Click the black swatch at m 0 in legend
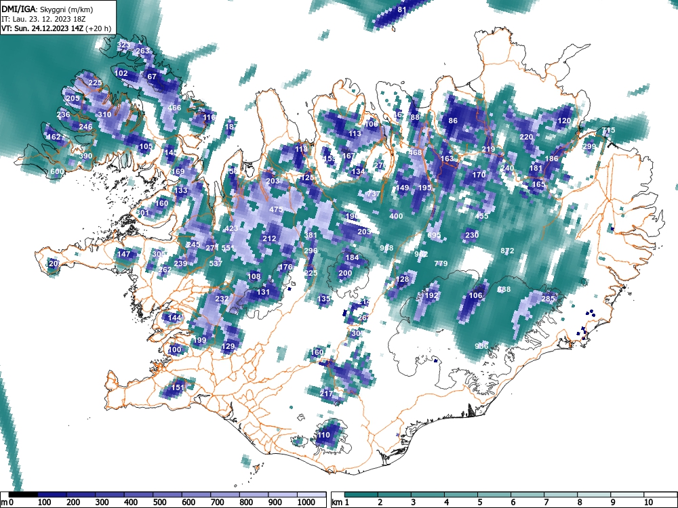 [x=23, y=494]
